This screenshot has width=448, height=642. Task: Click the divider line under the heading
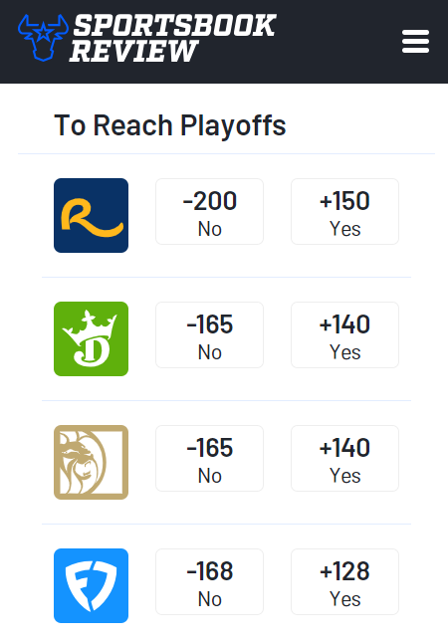pos(226,154)
